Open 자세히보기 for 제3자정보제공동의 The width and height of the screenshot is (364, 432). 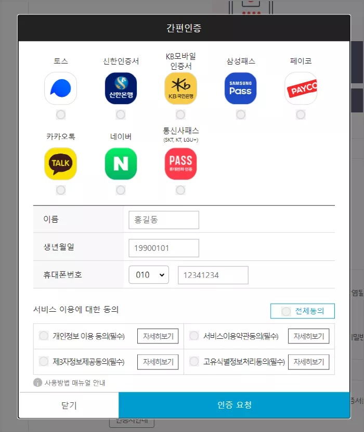coord(158,362)
